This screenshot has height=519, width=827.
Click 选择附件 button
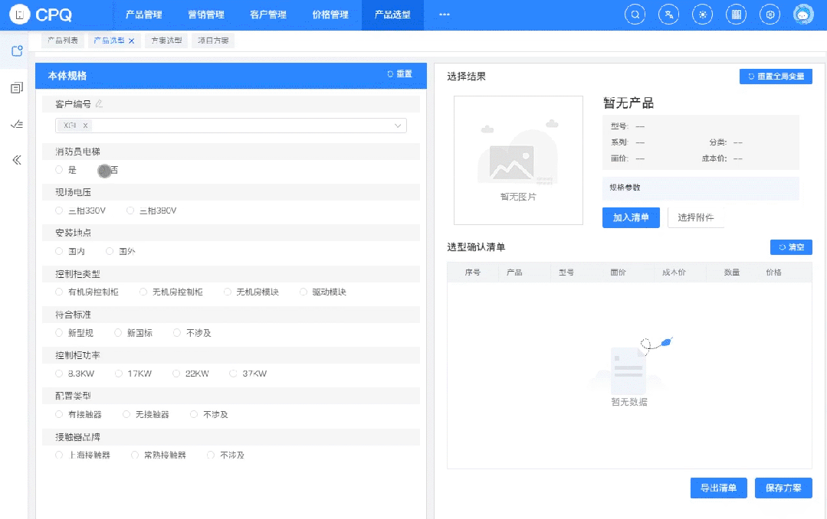coord(696,217)
